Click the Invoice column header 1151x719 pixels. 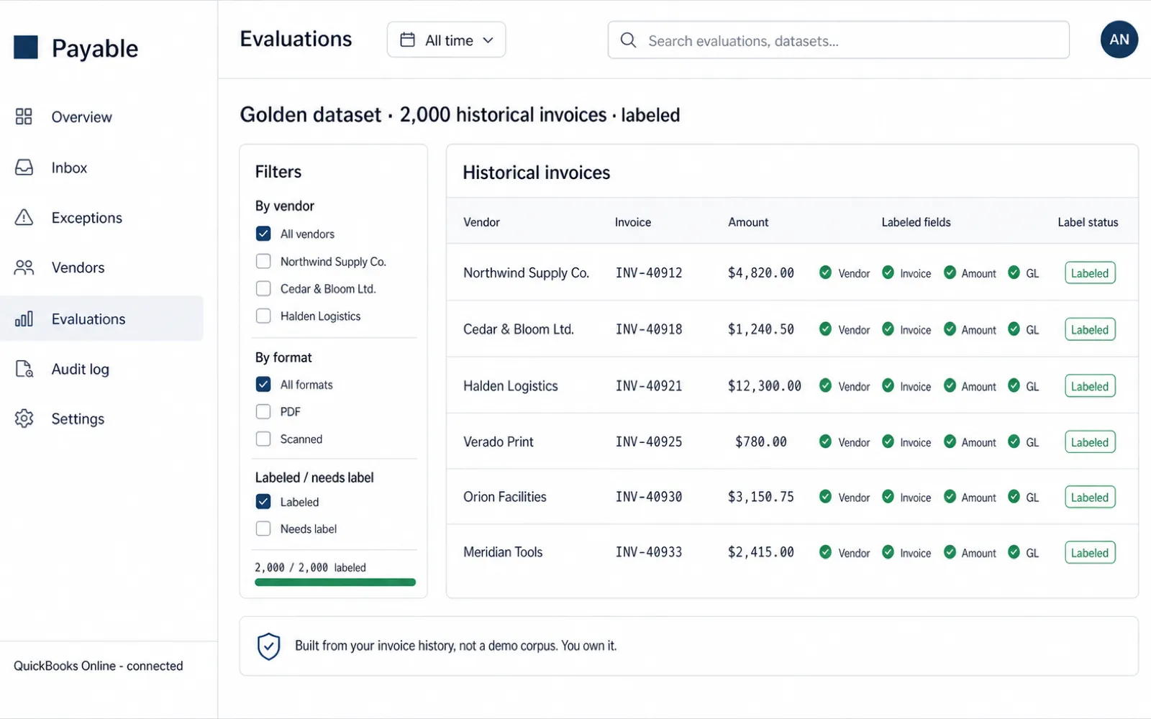coord(633,222)
